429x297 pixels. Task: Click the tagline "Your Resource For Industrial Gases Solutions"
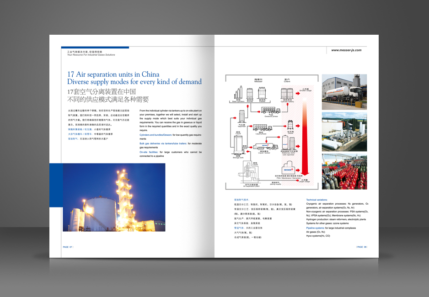click(91, 55)
